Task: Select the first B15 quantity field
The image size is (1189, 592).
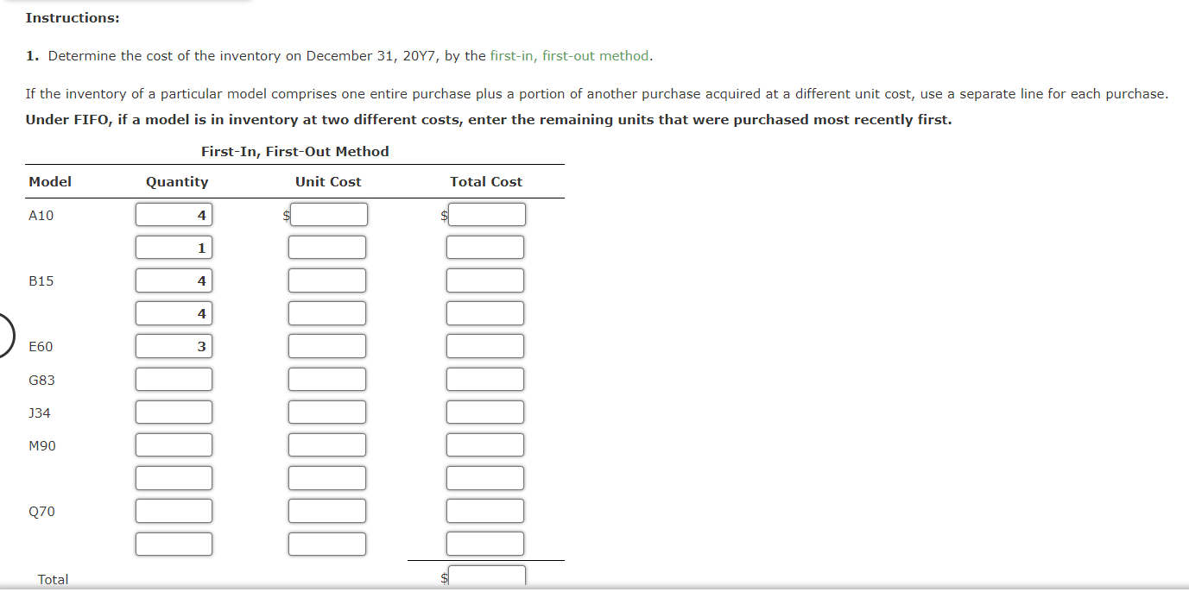Action: point(174,280)
